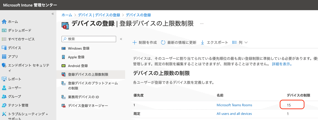Viewport: 318px width, 120px height.
Task: Click the Windows 登録 icon
Action: point(64,48)
